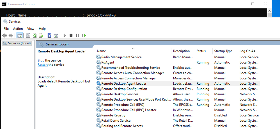This screenshot has width=280, height=129.
Task: Select the gear icon of RdAgent
Action: click(x=98, y=62)
